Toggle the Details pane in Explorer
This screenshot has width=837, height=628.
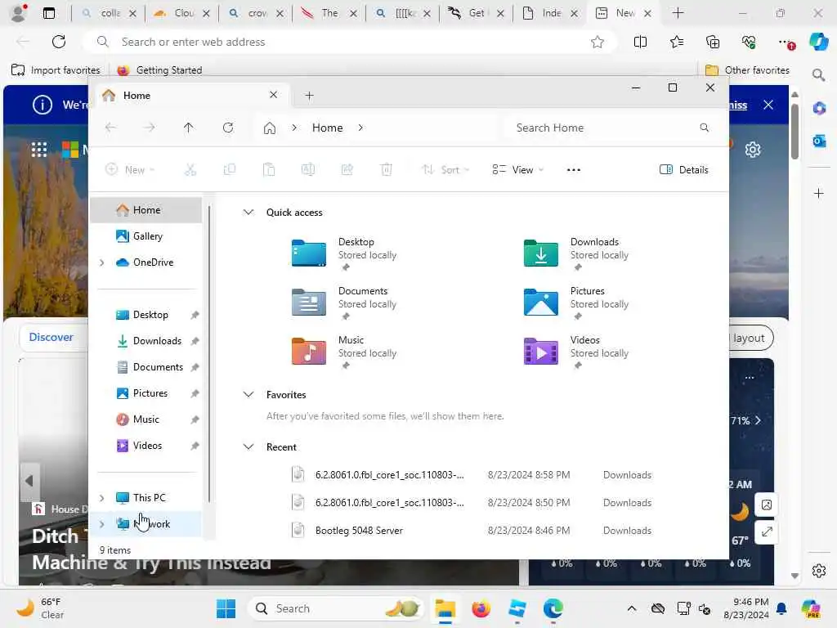684,170
